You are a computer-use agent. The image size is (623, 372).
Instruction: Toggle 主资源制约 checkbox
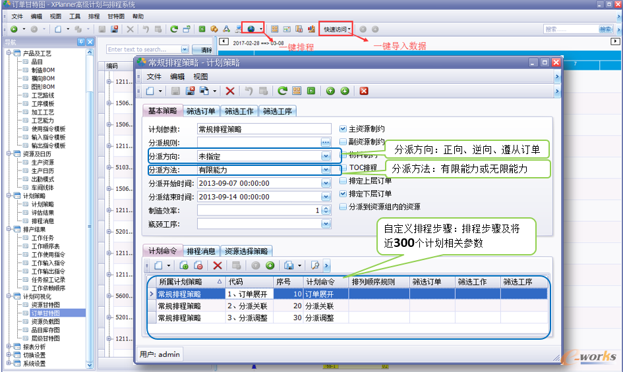pos(343,128)
